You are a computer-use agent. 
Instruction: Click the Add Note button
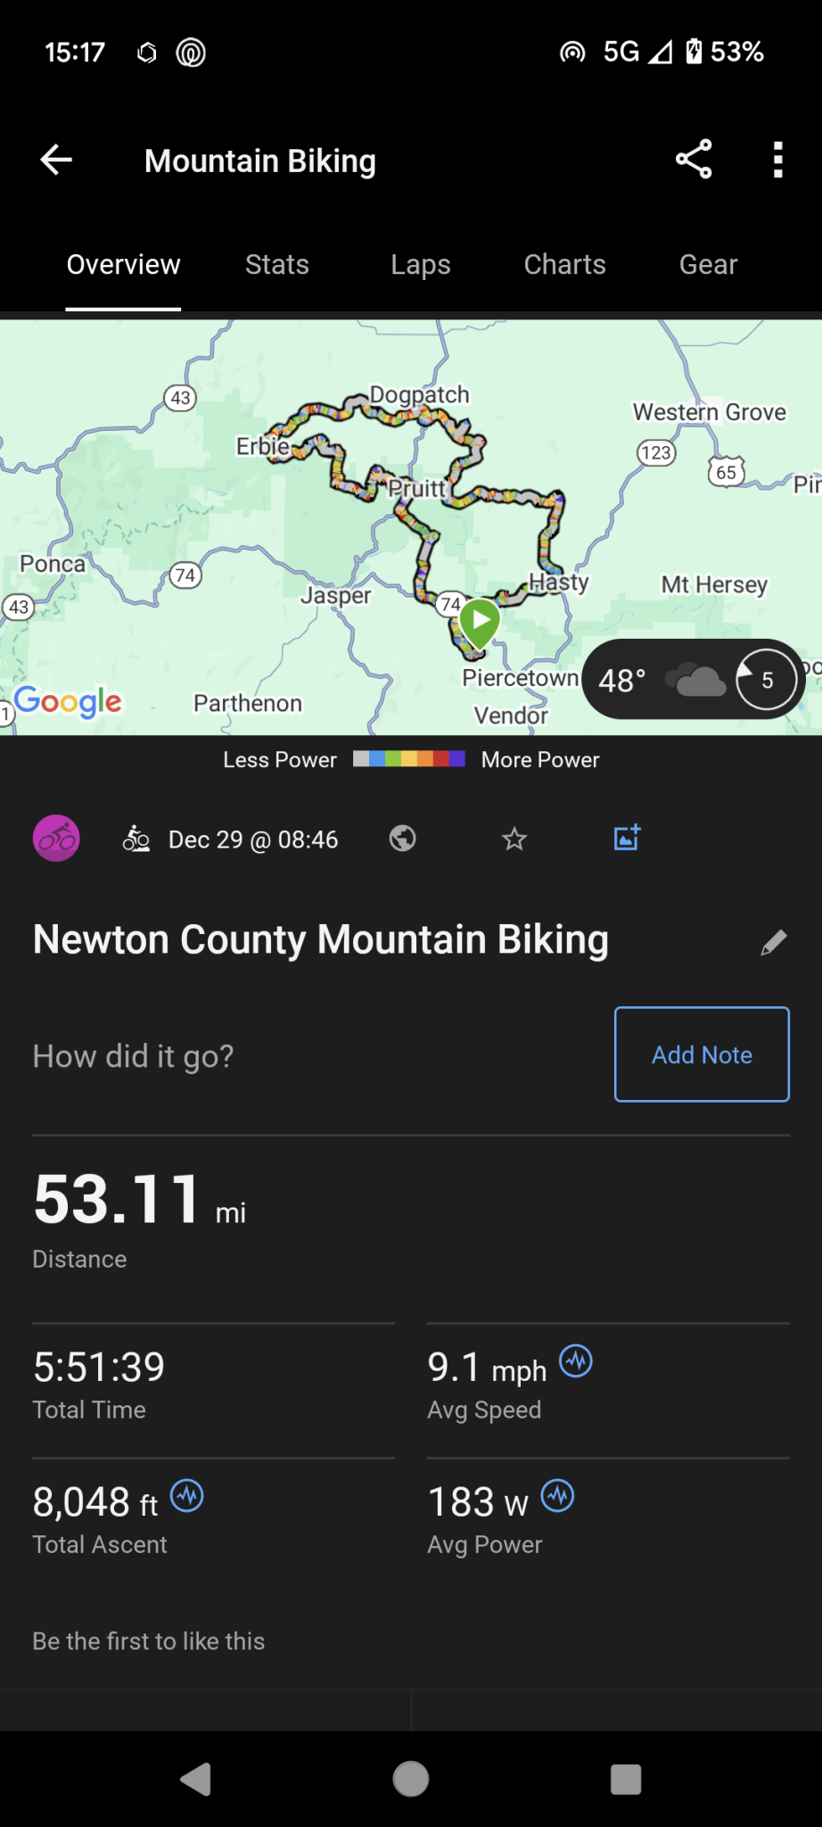(x=702, y=1054)
